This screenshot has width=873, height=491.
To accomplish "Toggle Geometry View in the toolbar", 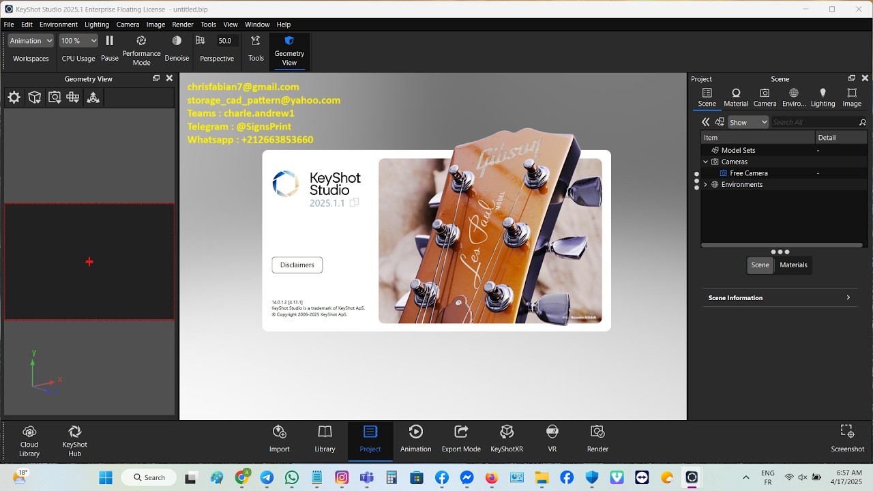I will 289,51.
